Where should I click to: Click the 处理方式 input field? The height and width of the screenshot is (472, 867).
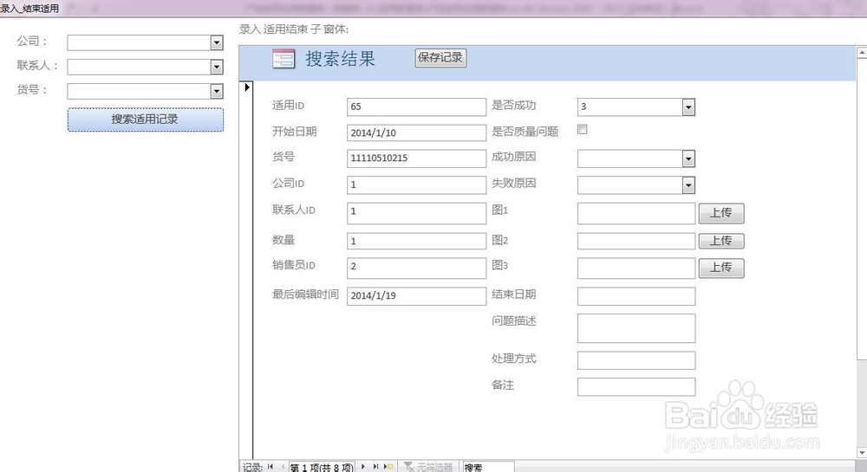pos(636,360)
